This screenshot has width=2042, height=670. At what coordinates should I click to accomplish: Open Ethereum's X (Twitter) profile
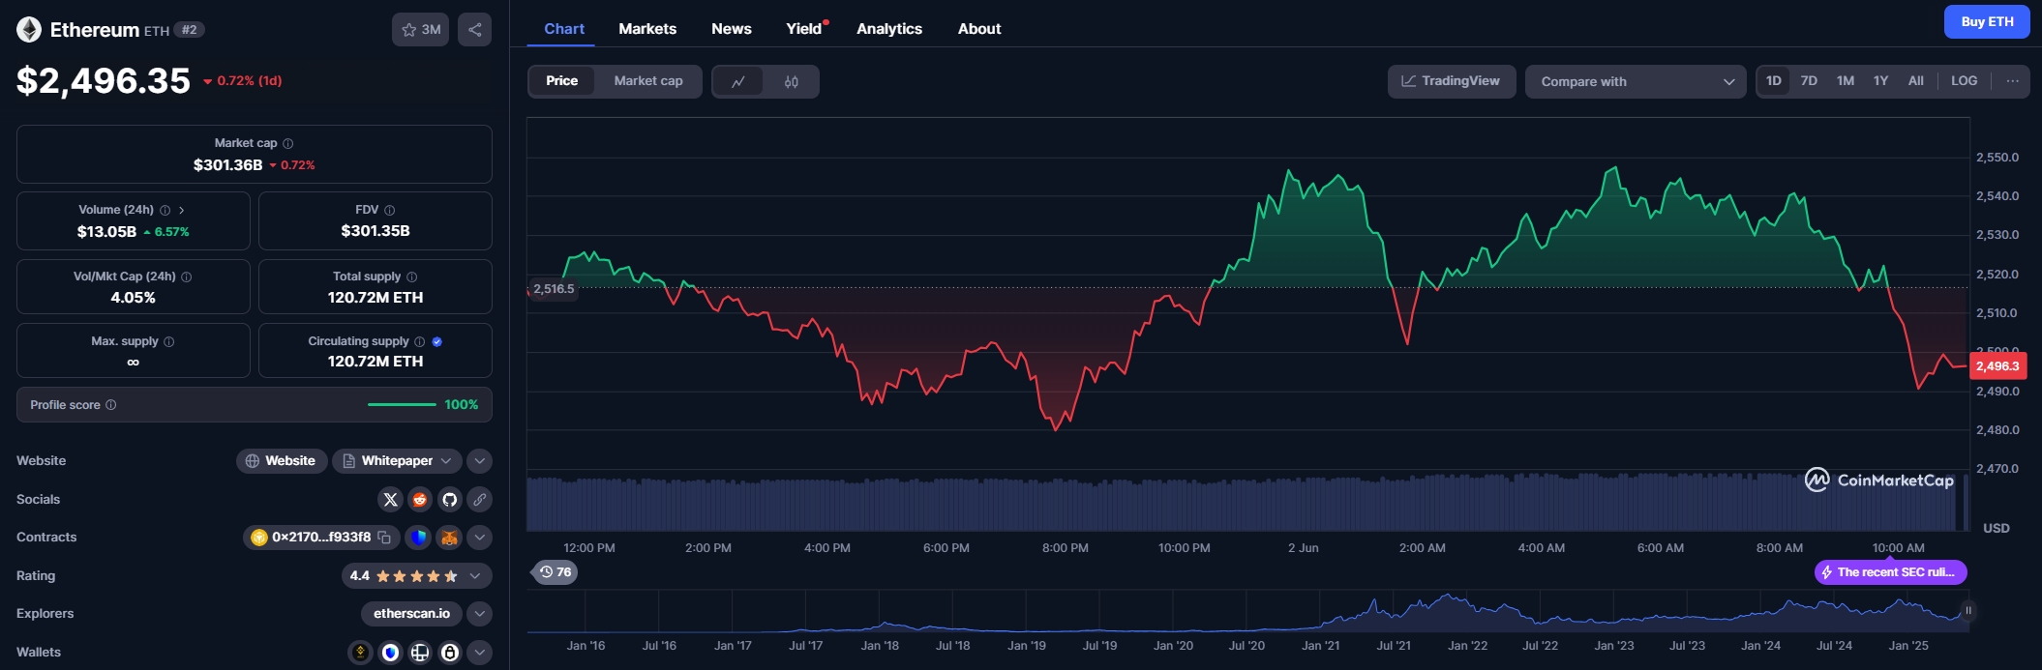[x=390, y=500]
